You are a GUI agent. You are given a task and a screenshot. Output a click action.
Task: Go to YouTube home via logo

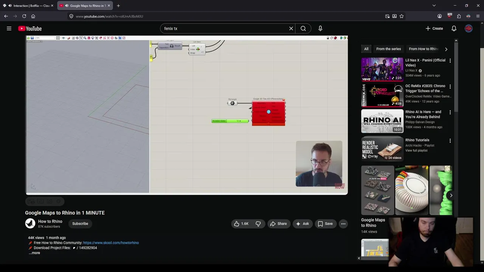[30, 29]
